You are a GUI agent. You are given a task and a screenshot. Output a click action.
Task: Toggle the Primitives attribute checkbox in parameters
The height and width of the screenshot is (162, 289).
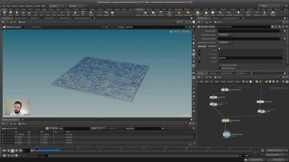point(199,54)
